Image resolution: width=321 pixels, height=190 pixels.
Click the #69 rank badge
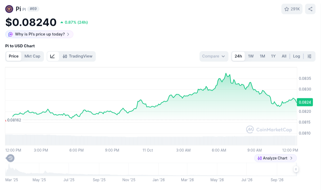33,9
